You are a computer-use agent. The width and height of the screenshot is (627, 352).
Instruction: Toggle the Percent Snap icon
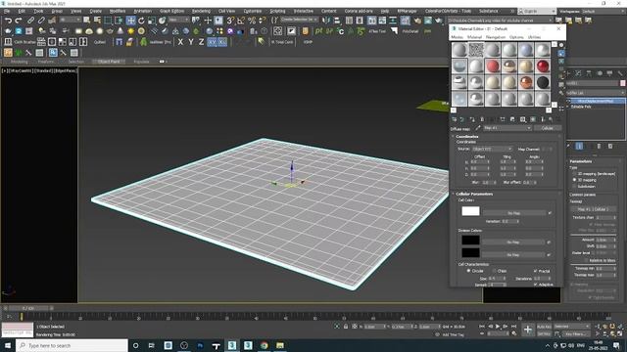252,21
